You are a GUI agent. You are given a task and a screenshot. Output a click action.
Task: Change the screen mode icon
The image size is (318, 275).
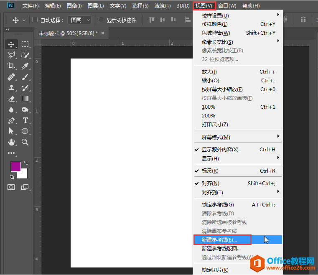[25, 187]
